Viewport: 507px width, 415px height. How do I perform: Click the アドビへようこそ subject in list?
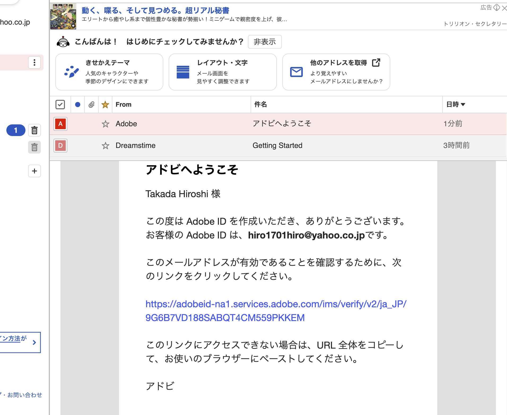coord(282,124)
